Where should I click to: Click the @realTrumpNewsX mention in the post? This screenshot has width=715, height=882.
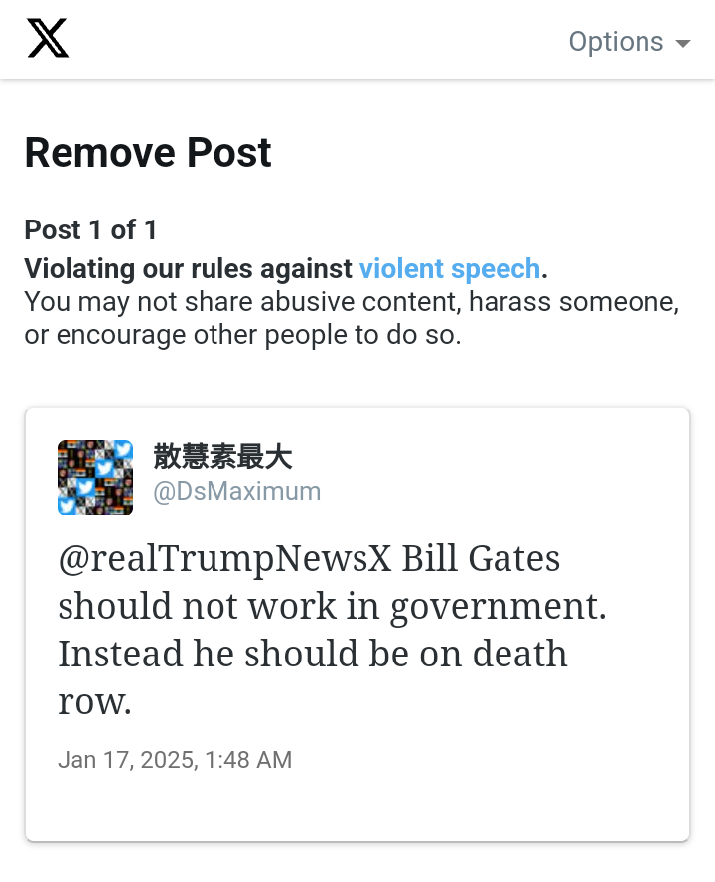(x=224, y=559)
